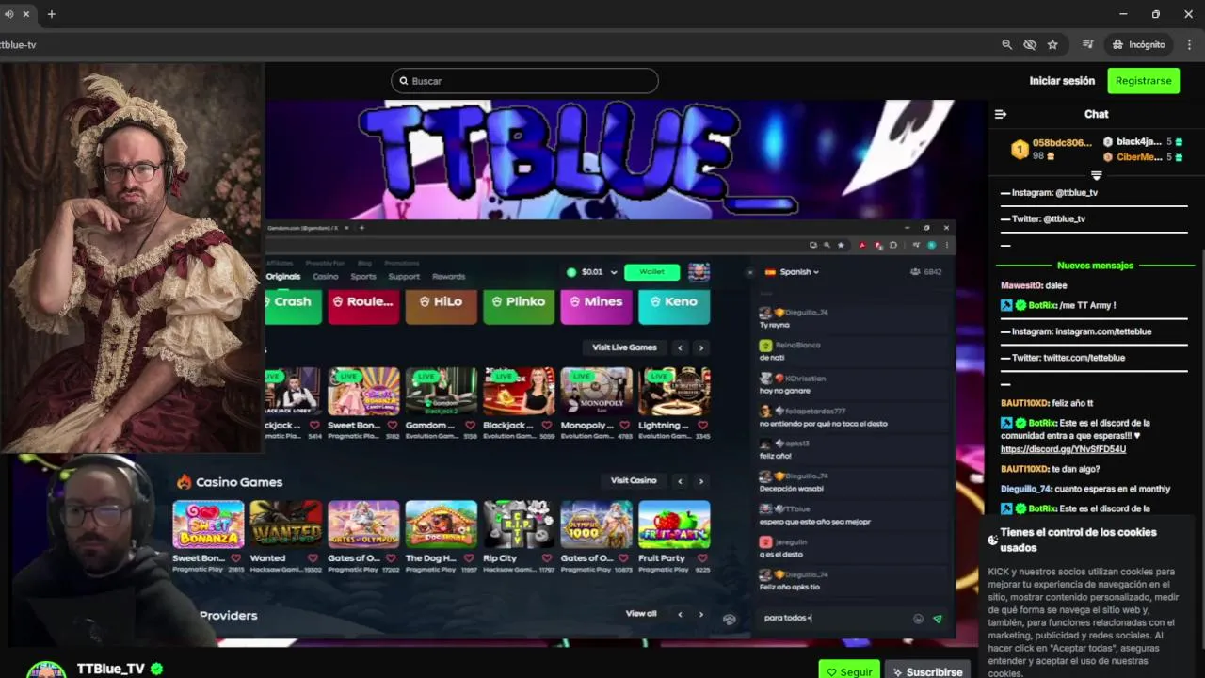Select the Support tab in Gamdom
This screenshot has height=678, width=1205.
(404, 276)
